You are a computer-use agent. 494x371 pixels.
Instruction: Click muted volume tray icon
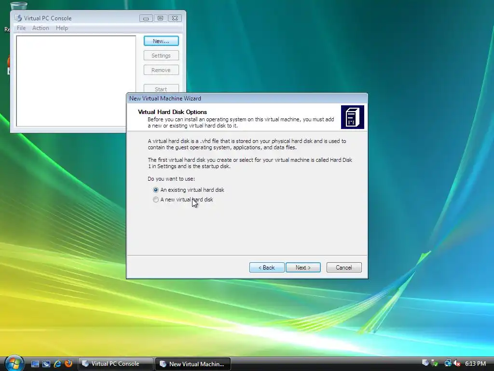click(457, 363)
